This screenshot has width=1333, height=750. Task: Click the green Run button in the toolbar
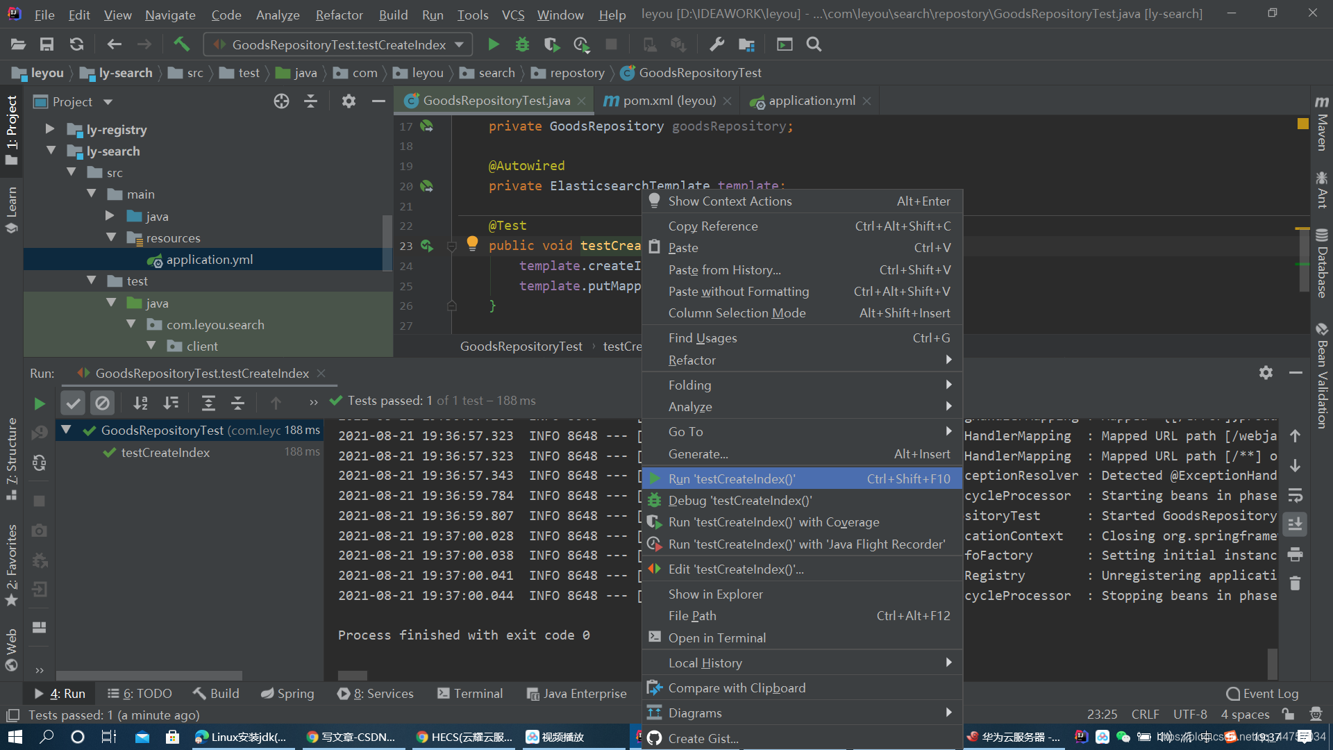pos(493,44)
